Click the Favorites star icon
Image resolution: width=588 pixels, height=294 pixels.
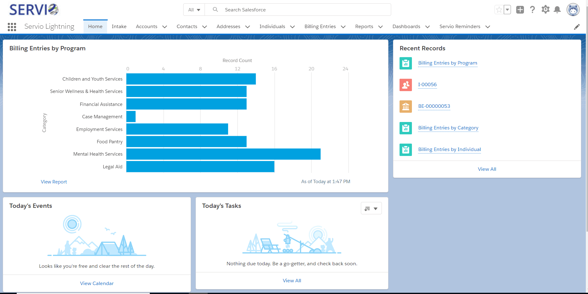coord(499,10)
